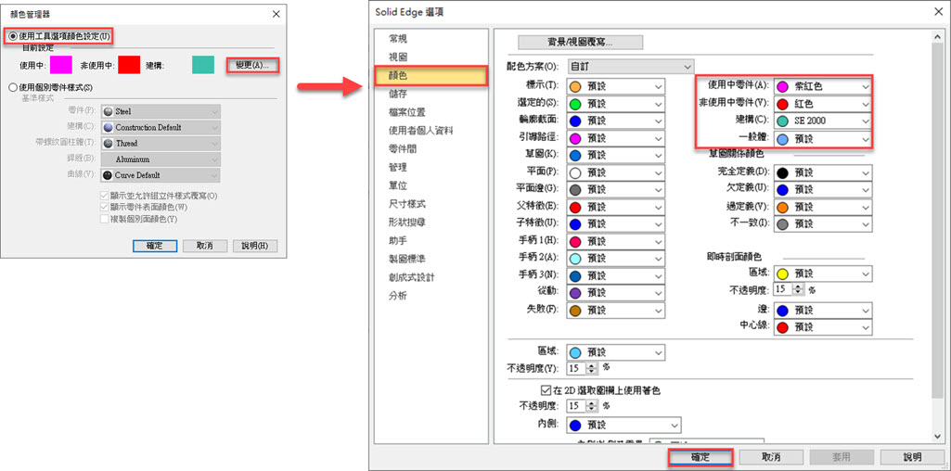
Task: Open the 非使用中零件(Y) 紅色 dropdown
Action: point(823,104)
